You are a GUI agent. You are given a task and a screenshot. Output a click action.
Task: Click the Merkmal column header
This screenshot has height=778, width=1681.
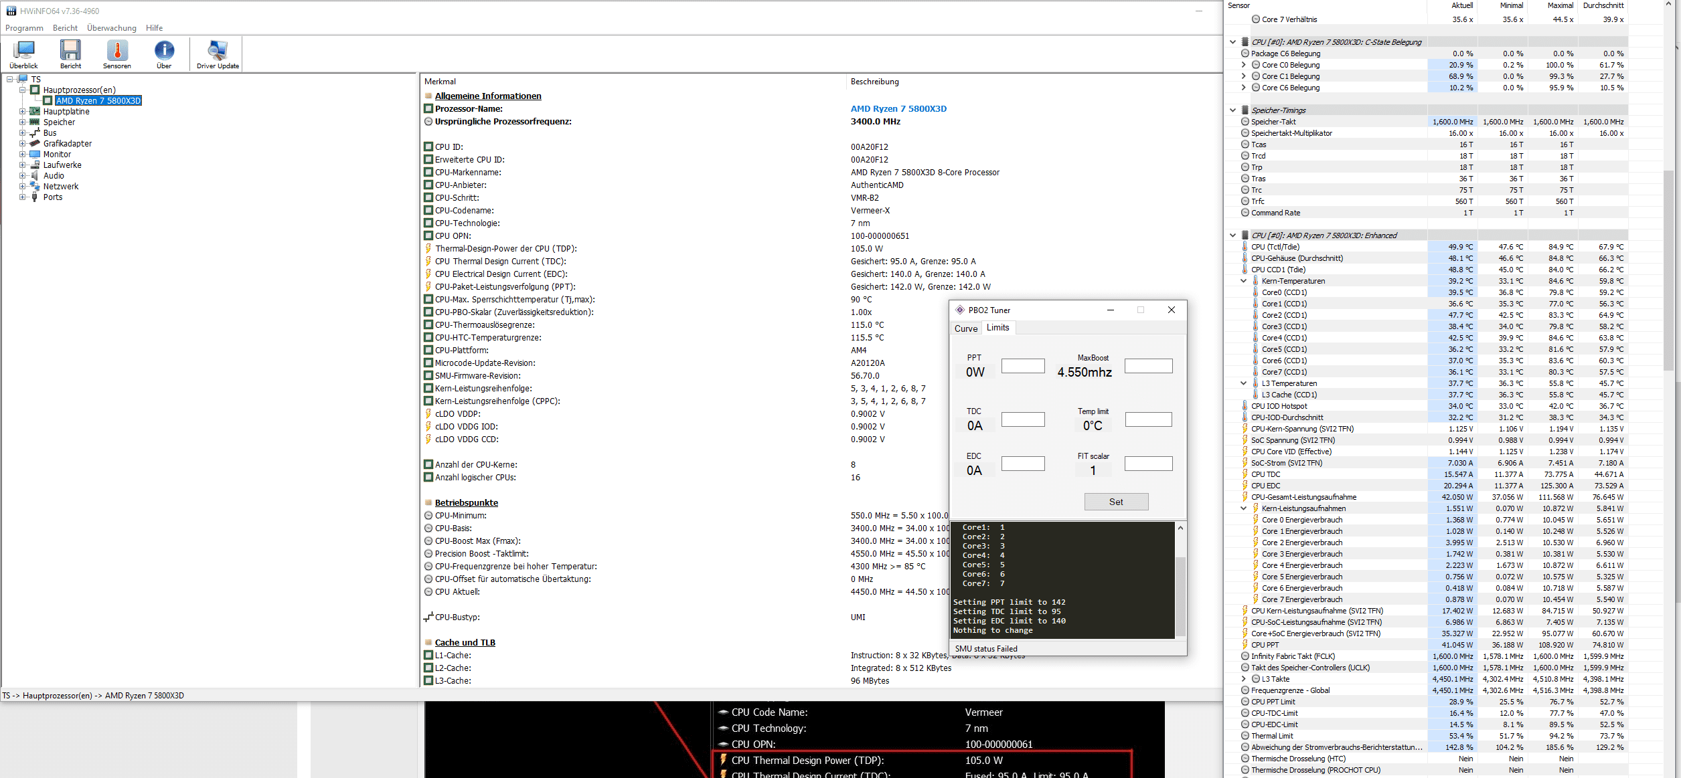(440, 82)
